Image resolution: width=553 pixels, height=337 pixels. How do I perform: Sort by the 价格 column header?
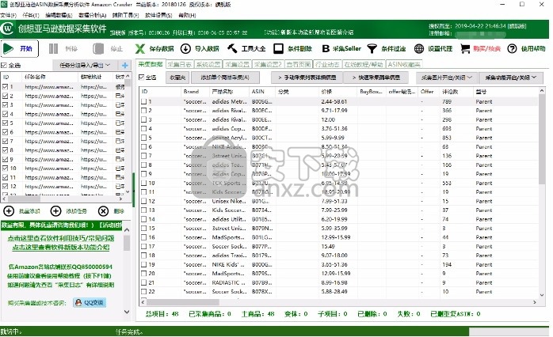click(326, 92)
